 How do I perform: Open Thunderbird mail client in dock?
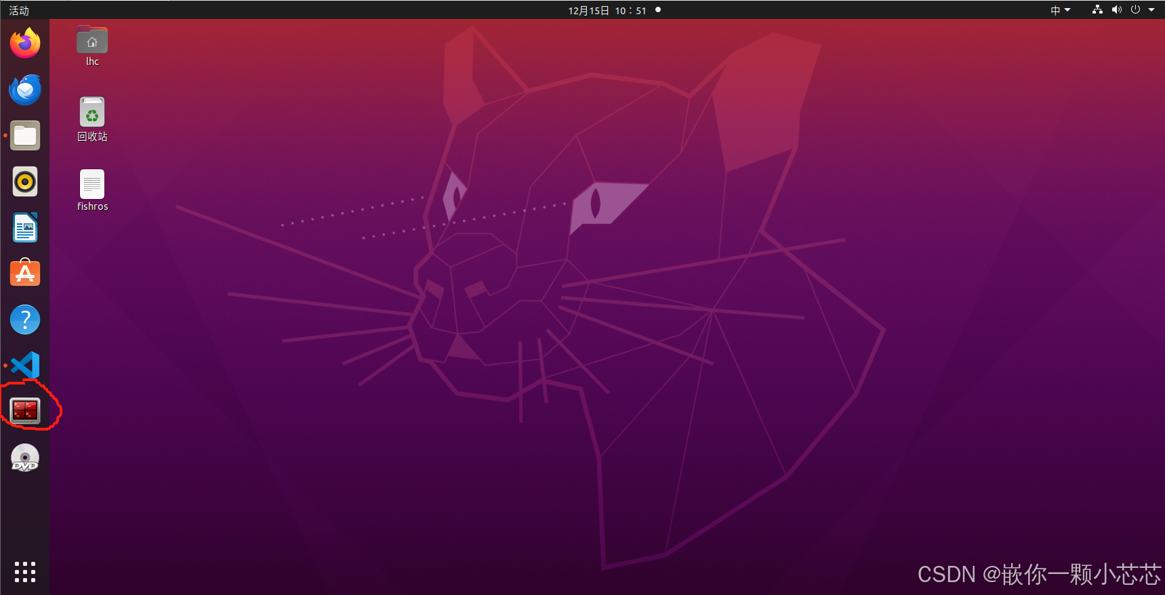(25, 89)
